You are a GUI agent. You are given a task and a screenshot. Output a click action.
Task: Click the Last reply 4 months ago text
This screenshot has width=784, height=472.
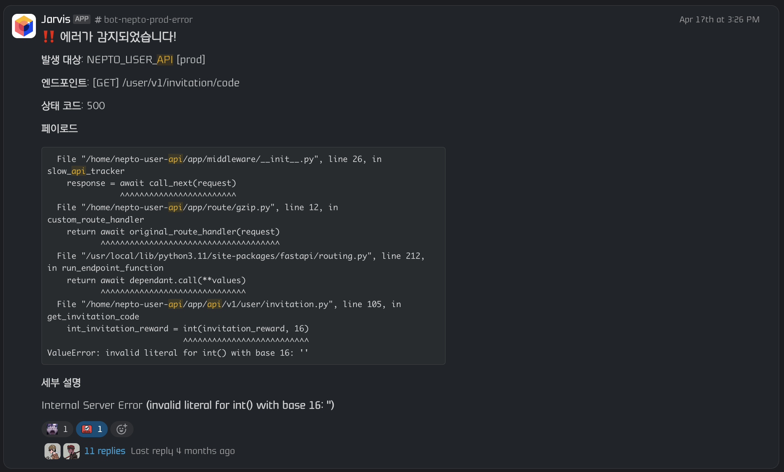(183, 451)
